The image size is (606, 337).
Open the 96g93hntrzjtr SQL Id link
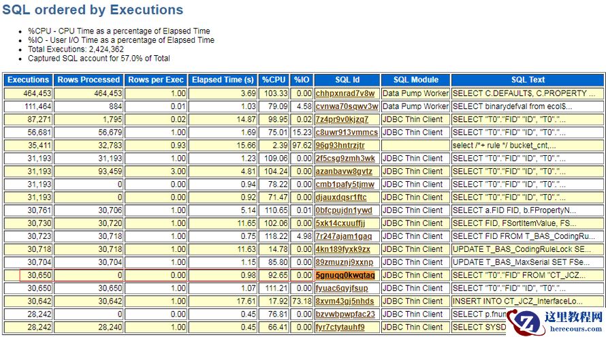(340, 145)
